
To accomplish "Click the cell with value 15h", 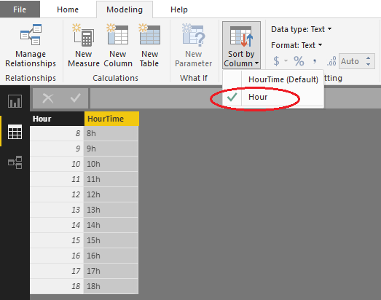I will point(111,240).
